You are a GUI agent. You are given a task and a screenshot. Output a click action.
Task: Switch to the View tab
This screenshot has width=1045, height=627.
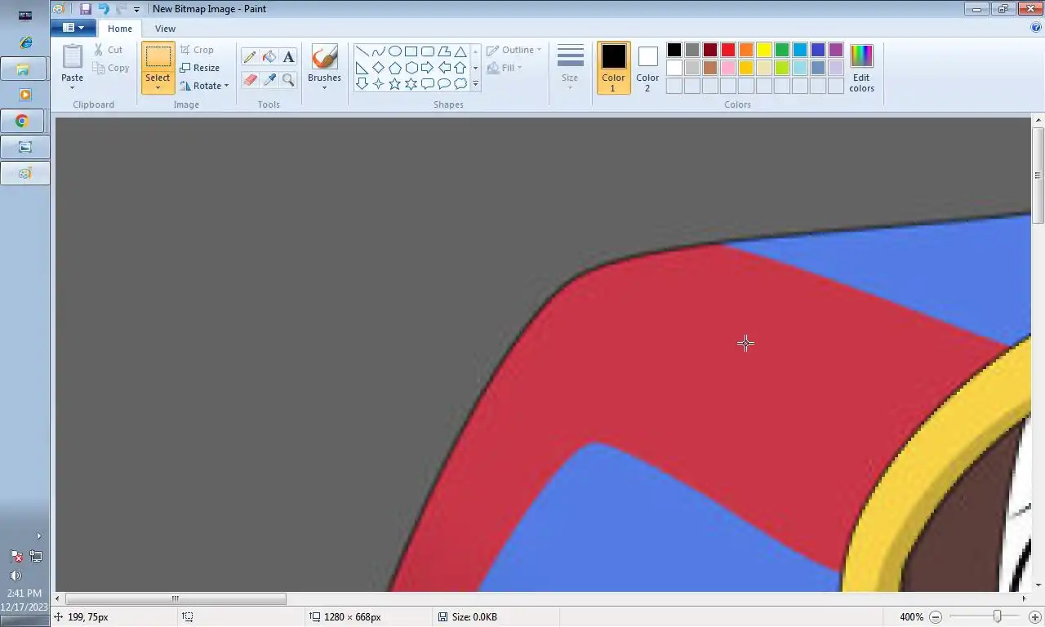(x=165, y=29)
